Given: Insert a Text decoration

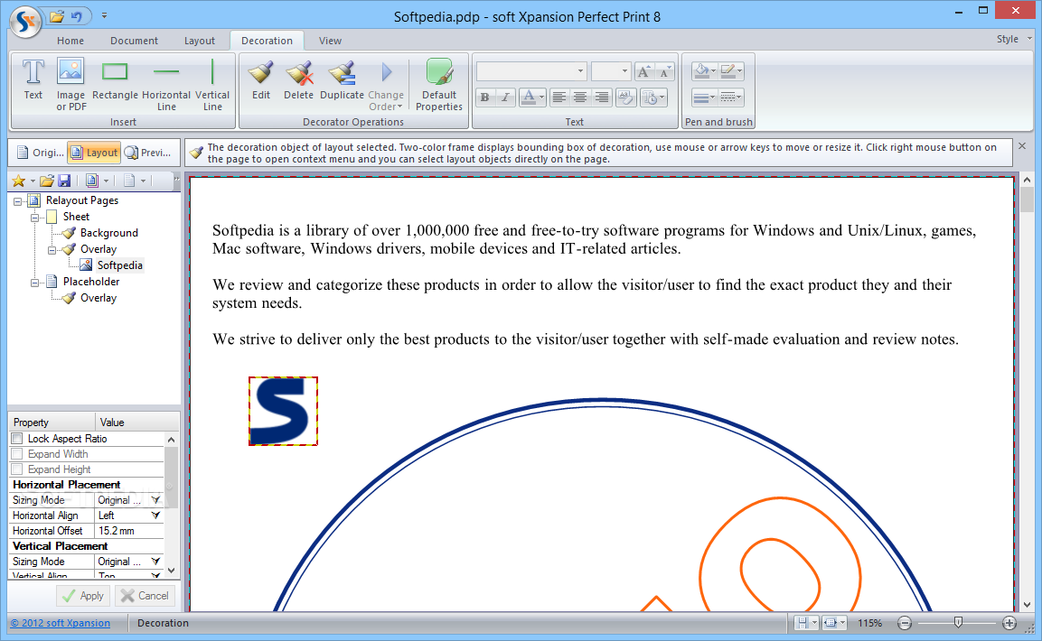Looking at the screenshot, I should 33,80.
